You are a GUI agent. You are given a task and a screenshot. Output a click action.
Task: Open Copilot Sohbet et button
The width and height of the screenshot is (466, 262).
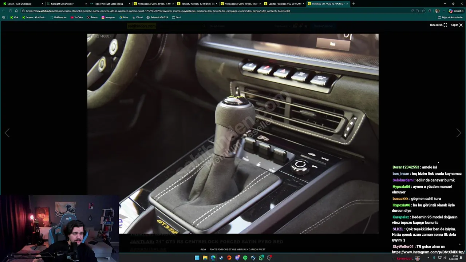pos(456,11)
